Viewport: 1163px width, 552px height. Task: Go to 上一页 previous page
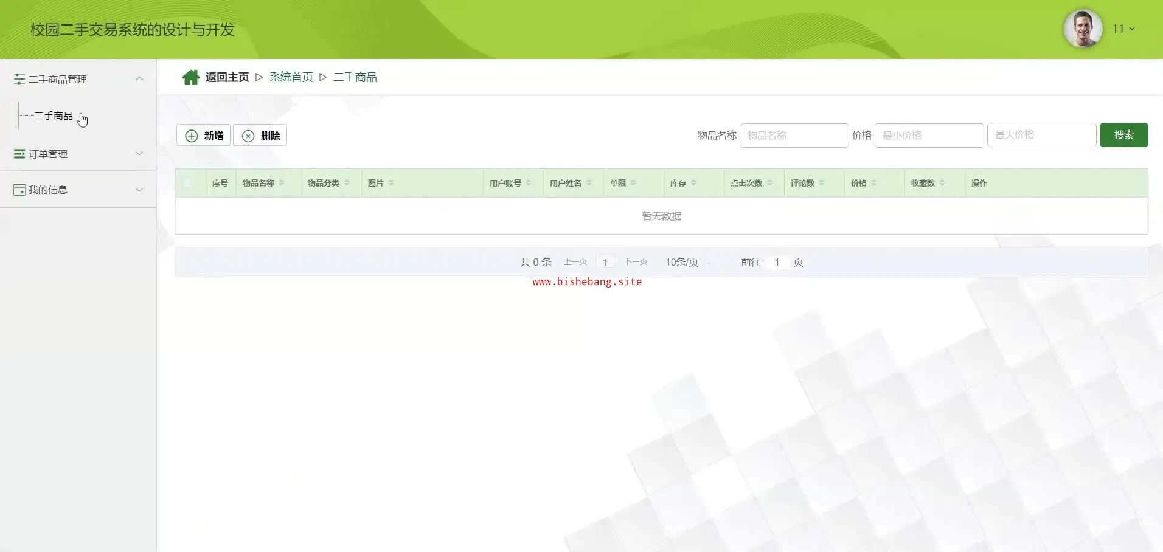(575, 261)
